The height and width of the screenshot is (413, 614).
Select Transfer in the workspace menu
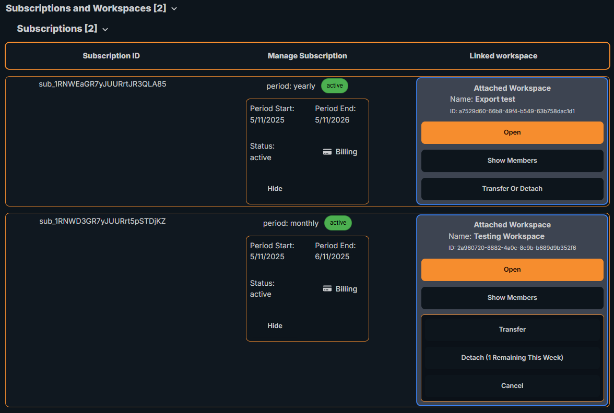click(512, 329)
